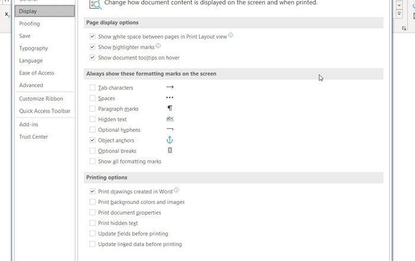Open the Proofing options category

30,24
